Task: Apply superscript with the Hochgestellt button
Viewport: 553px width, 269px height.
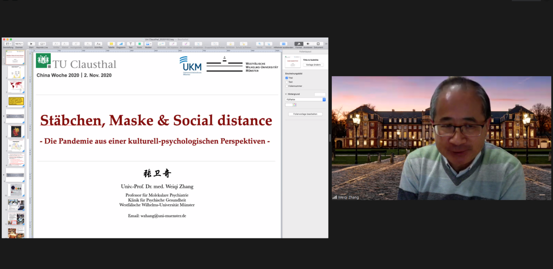Action: click(76, 44)
